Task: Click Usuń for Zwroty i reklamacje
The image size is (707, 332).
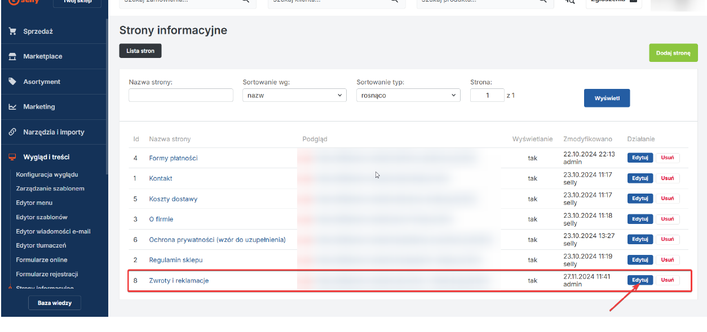Action: tap(668, 280)
